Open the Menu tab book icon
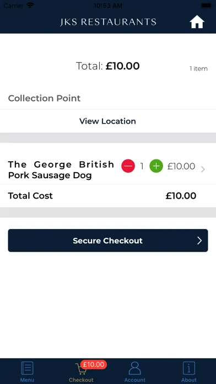 tap(27, 368)
